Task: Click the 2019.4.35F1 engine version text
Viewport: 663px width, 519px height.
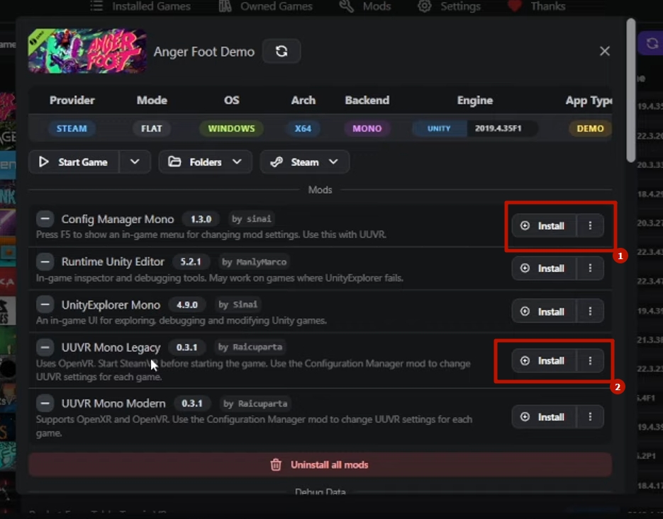Action: (498, 128)
